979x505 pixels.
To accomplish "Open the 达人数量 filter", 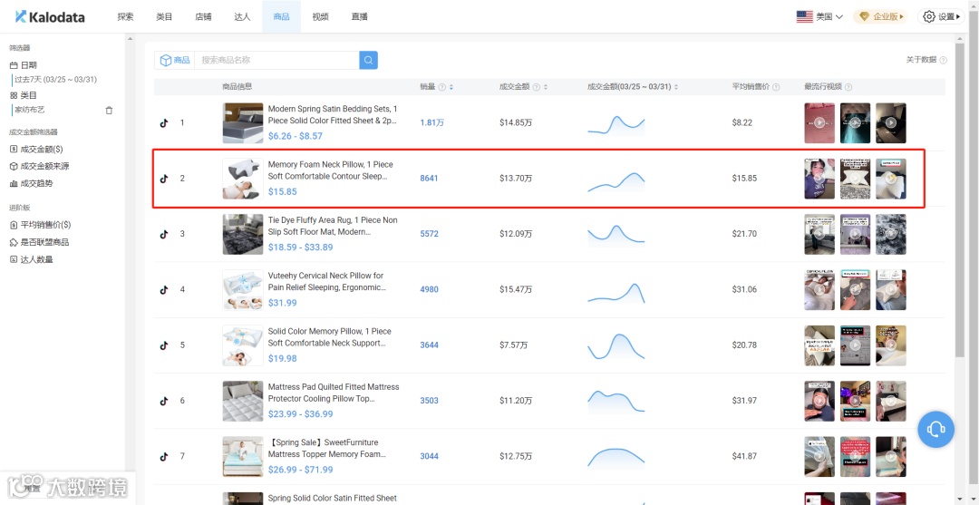I will pos(31,259).
